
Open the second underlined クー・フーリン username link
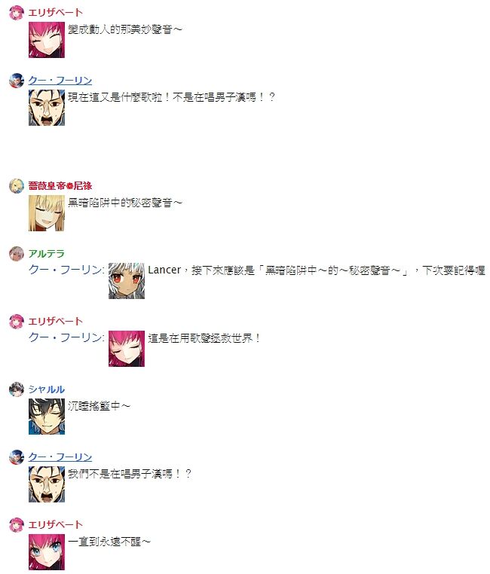pos(60,456)
